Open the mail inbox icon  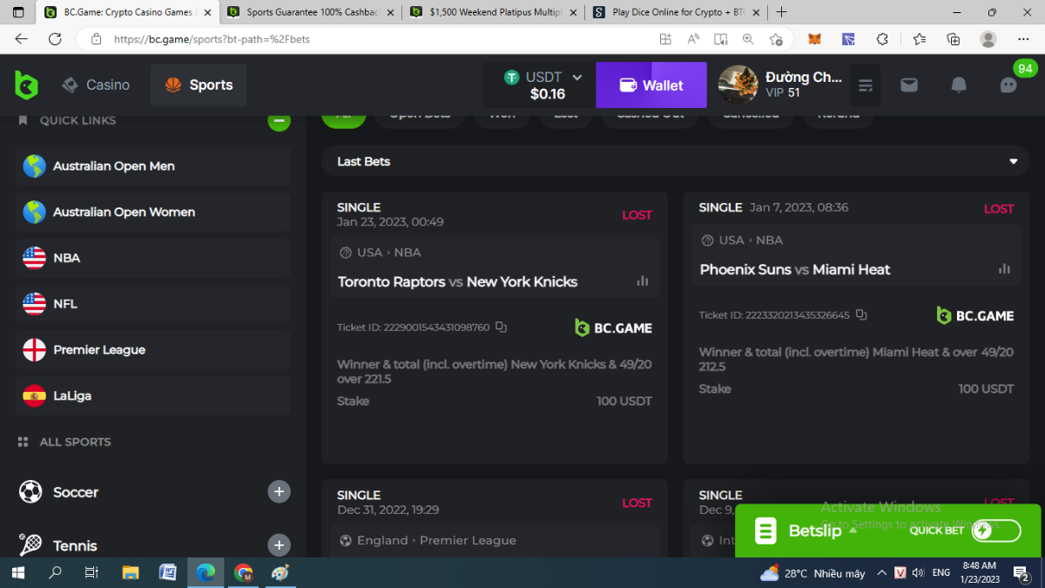(909, 85)
